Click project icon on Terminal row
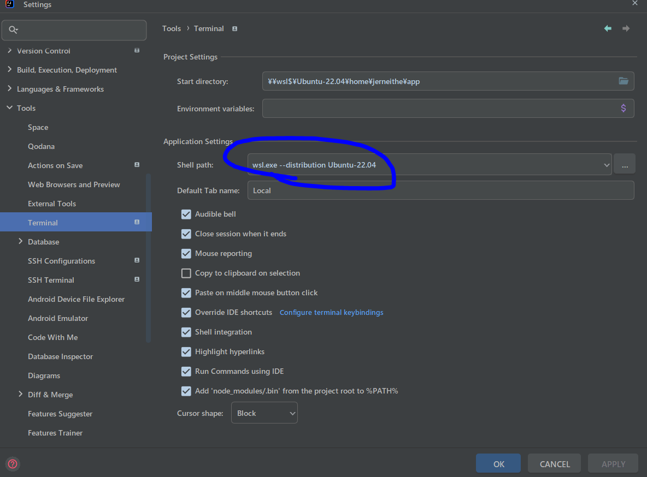 click(x=137, y=222)
